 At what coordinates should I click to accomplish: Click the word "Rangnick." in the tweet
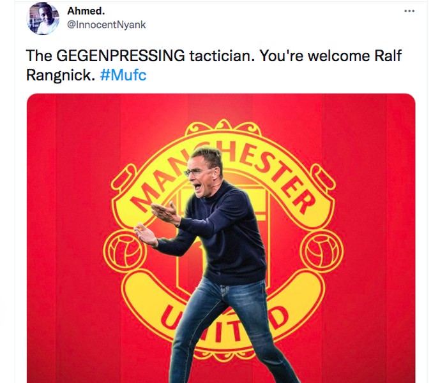[x=61, y=75]
